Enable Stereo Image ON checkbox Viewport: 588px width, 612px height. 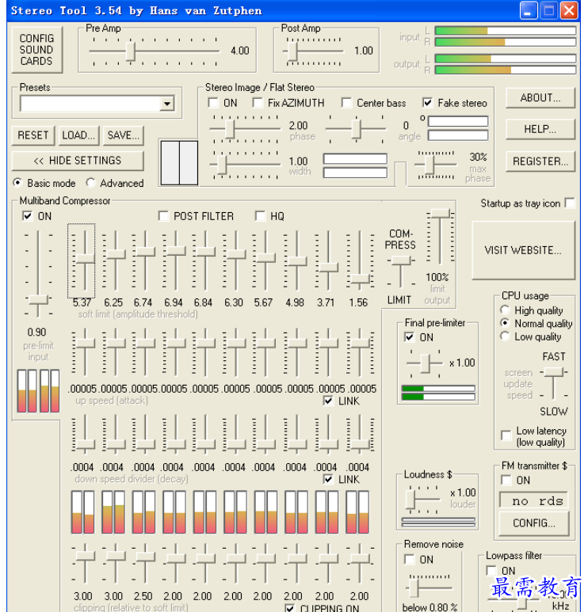213,103
